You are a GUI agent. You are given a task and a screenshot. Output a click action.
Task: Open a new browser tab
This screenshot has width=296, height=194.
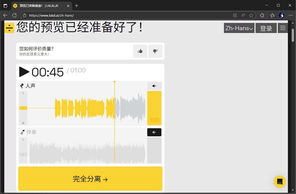point(76,5)
